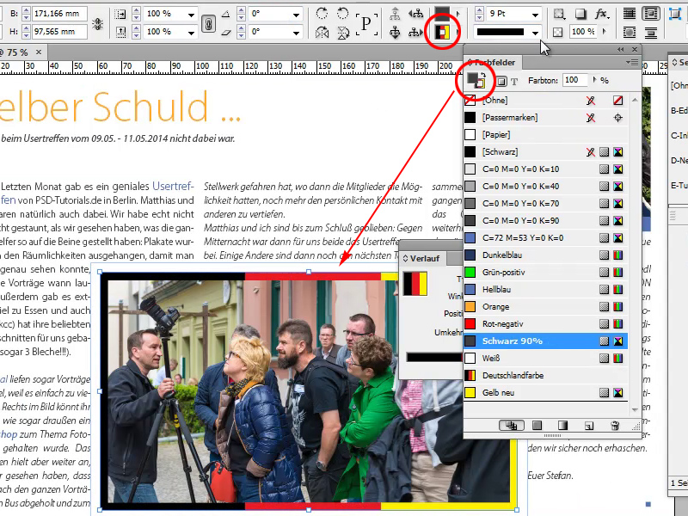The width and height of the screenshot is (688, 516).
Task: Select the [P] reference point icon in toolbar
Action: point(368,23)
